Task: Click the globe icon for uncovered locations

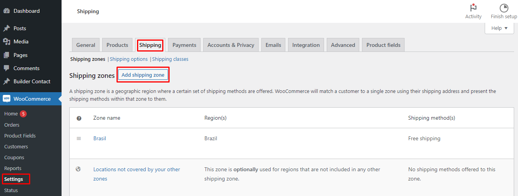Action: [x=78, y=169]
